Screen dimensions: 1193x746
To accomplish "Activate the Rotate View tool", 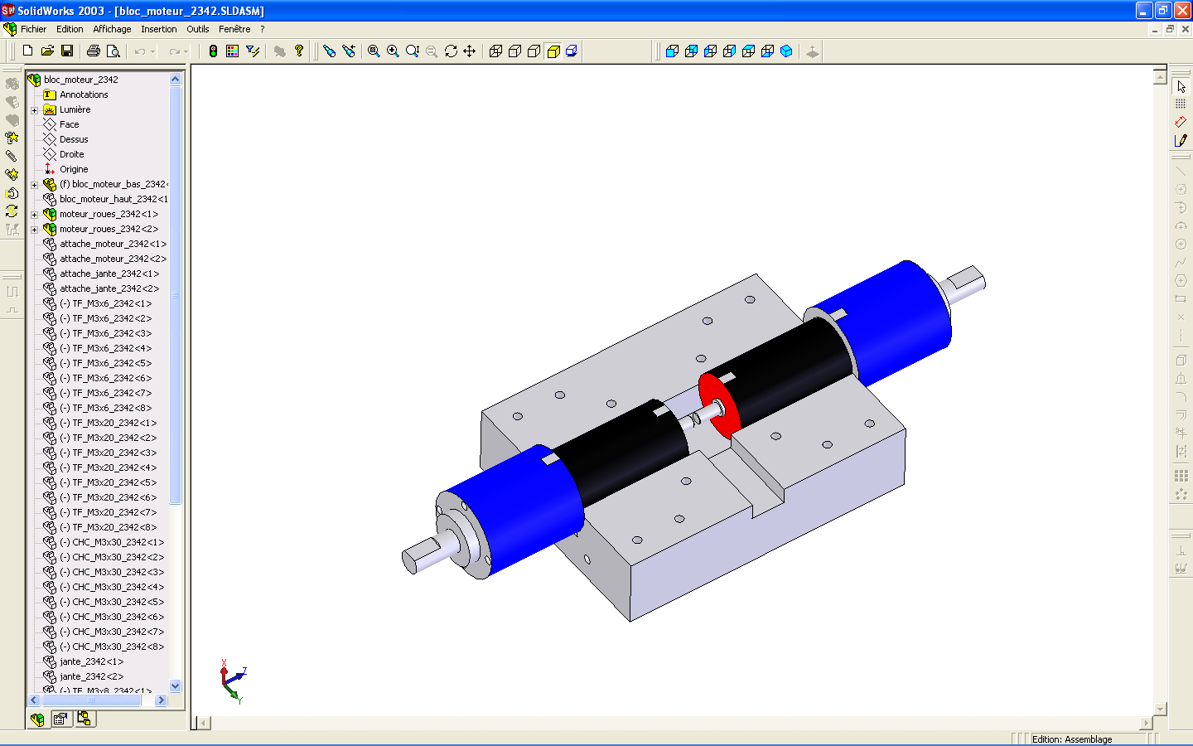I will [x=451, y=51].
